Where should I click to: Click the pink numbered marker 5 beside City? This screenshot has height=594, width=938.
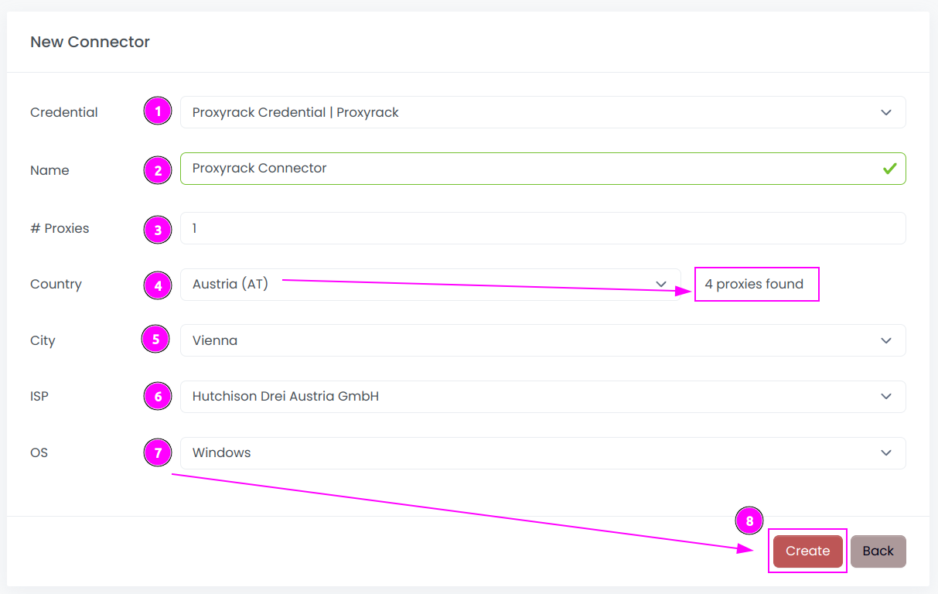(155, 340)
